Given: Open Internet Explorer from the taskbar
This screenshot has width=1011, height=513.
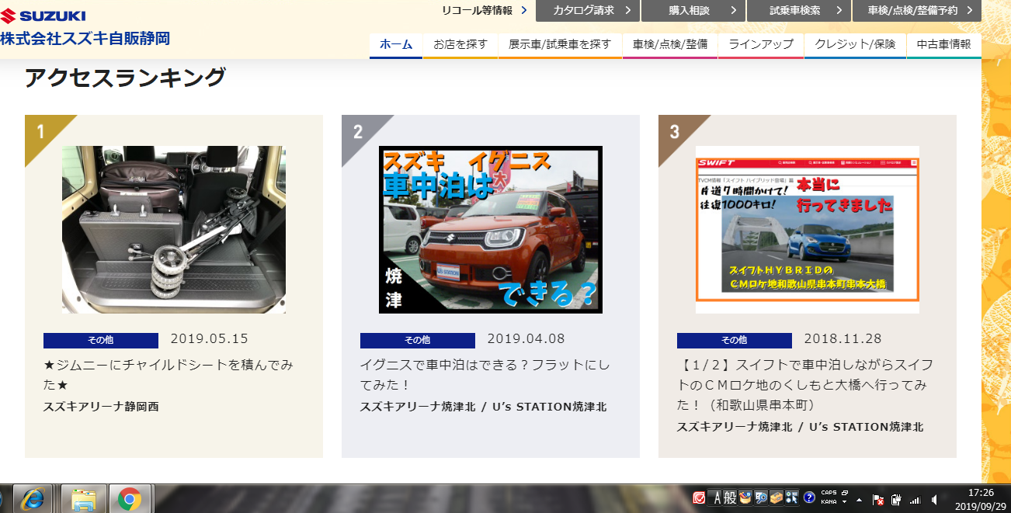Looking at the screenshot, I should tap(32, 499).
